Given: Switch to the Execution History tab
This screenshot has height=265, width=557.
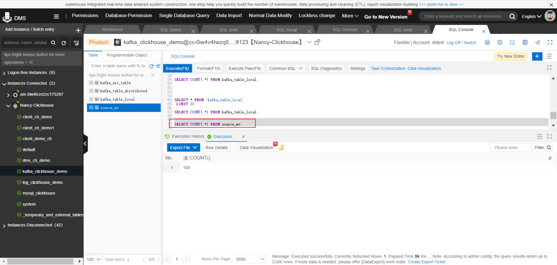Looking at the screenshot, I should (x=185, y=136).
